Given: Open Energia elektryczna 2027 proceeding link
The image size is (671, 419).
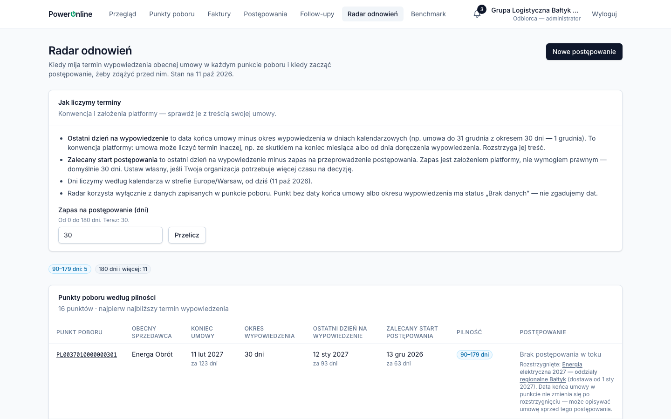Looking at the screenshot, I should (x=558, y=372).
